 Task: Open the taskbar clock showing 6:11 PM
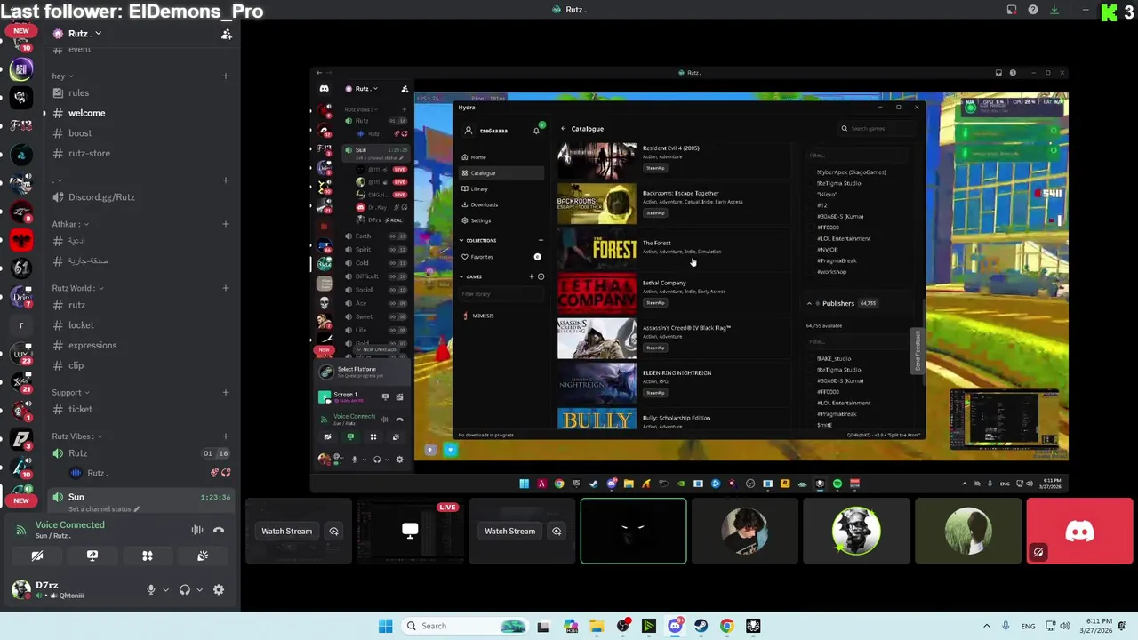coord(1098,626)
